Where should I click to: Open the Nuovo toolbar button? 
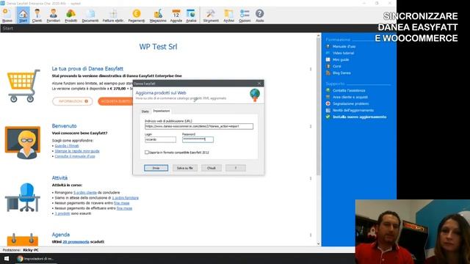[x=7, y=15]
